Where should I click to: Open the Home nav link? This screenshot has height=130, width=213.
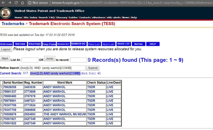point(18,17)
